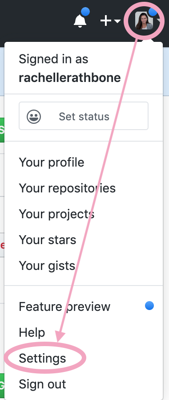Open Settings from the menu
The height and width of the screenshot is (400, 169).
84,358
